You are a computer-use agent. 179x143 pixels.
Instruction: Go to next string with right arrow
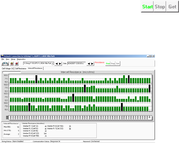(60, 64)
